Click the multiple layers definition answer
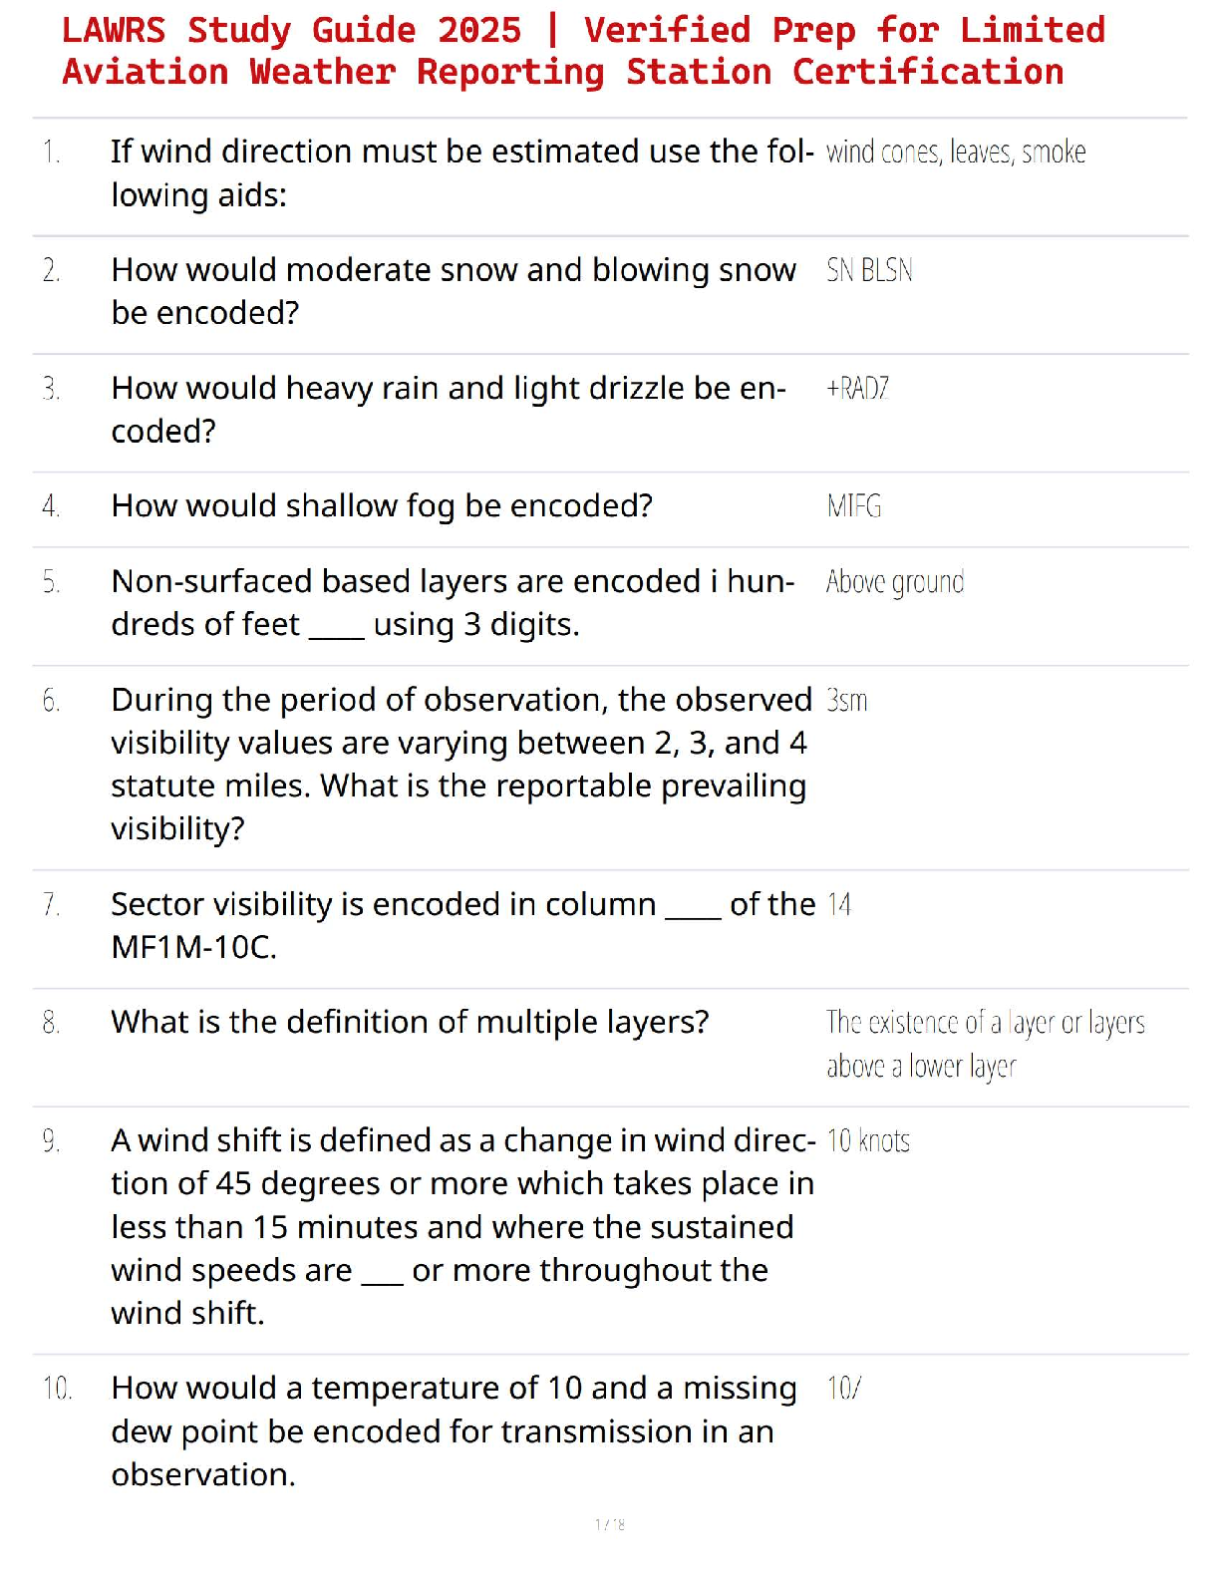1220x1579 pixels. click(x=985, y=1045)
